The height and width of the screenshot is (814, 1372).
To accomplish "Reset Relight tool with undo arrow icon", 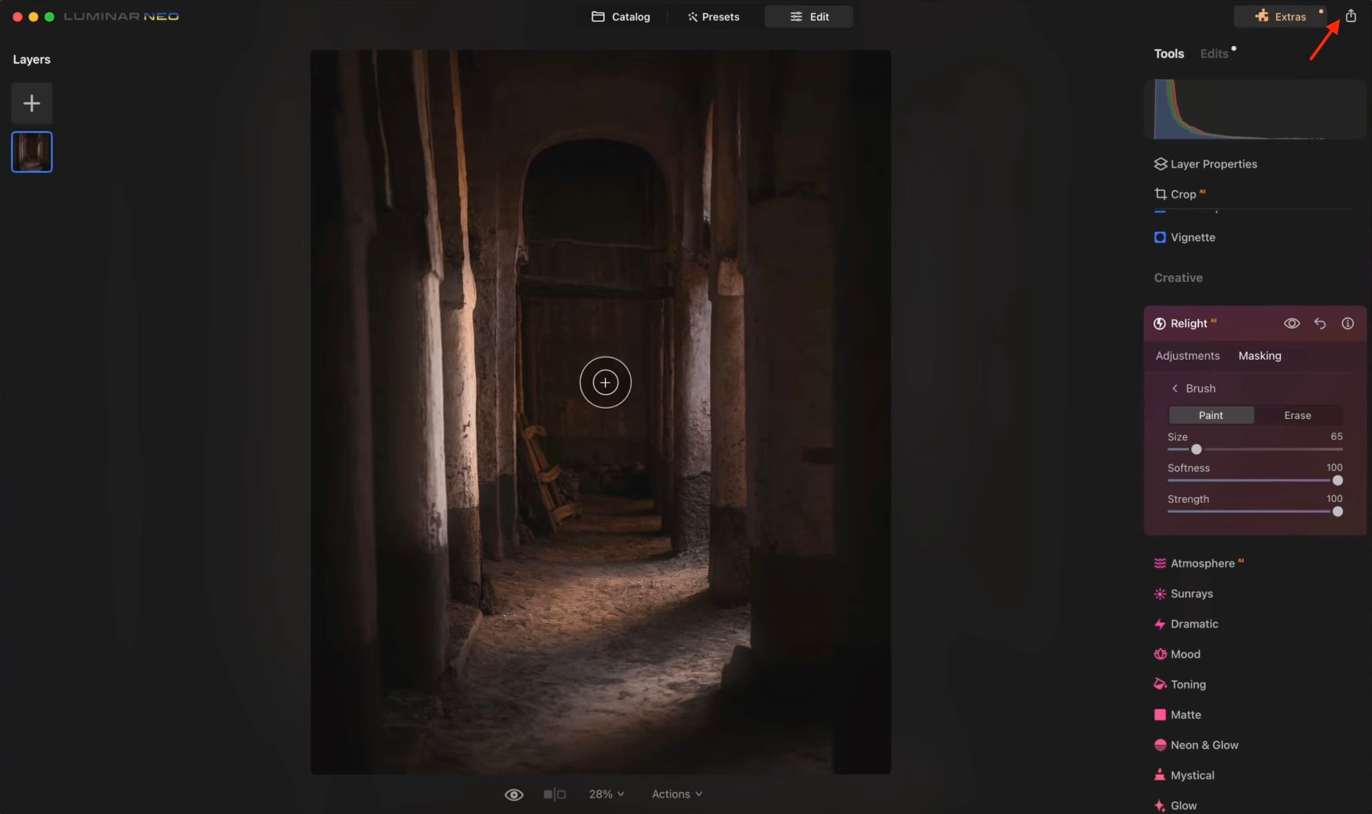I will point(1319,324).
